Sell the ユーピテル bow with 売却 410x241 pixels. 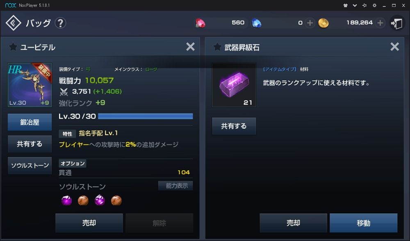(x=89, y=223)
